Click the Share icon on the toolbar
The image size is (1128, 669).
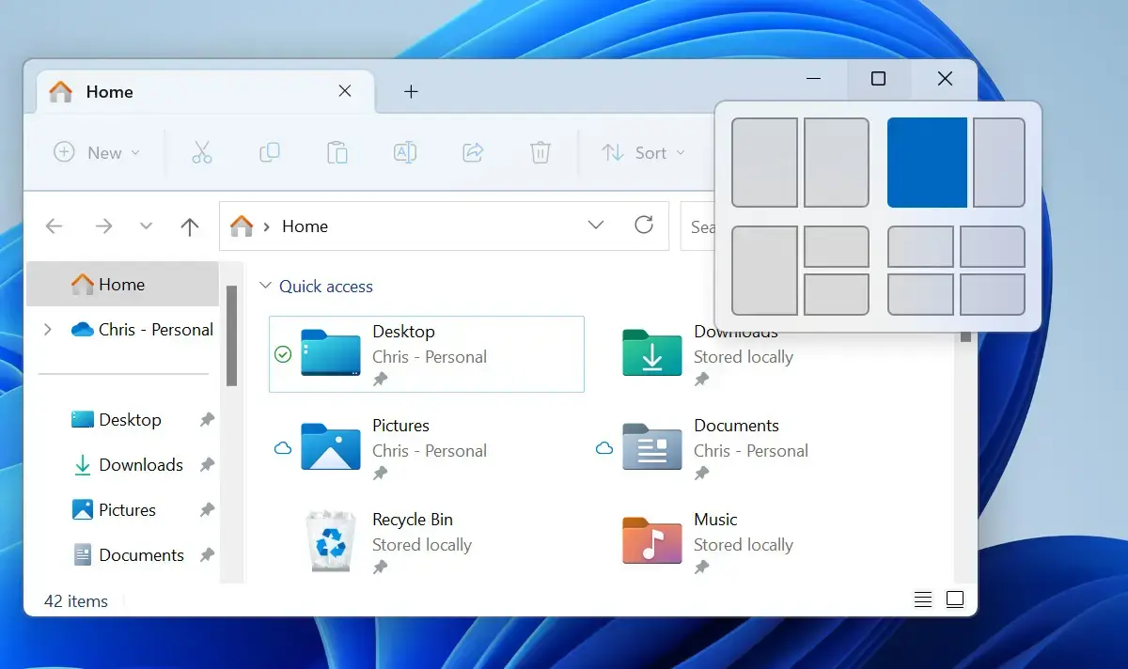pyautogui.click(x=472, y=152)
